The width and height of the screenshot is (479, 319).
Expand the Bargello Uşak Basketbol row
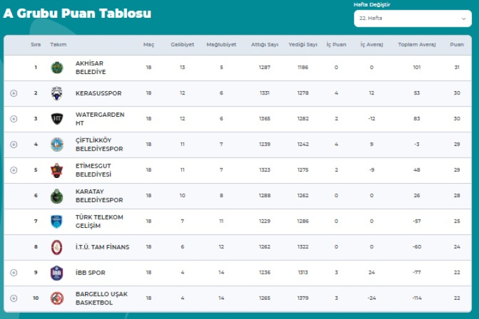[13, 298]
